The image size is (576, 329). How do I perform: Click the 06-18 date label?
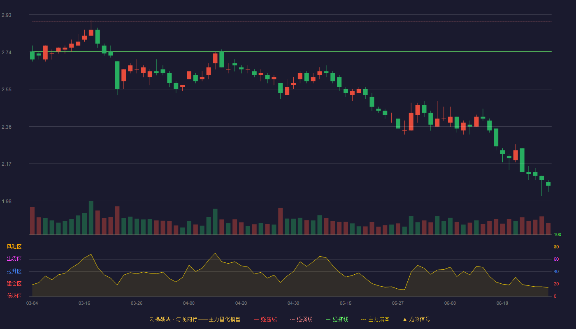coord(502,303)
